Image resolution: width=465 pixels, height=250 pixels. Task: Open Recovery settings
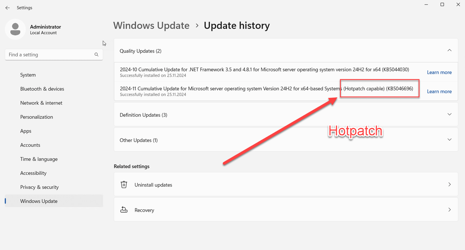[x=286, y=210]
